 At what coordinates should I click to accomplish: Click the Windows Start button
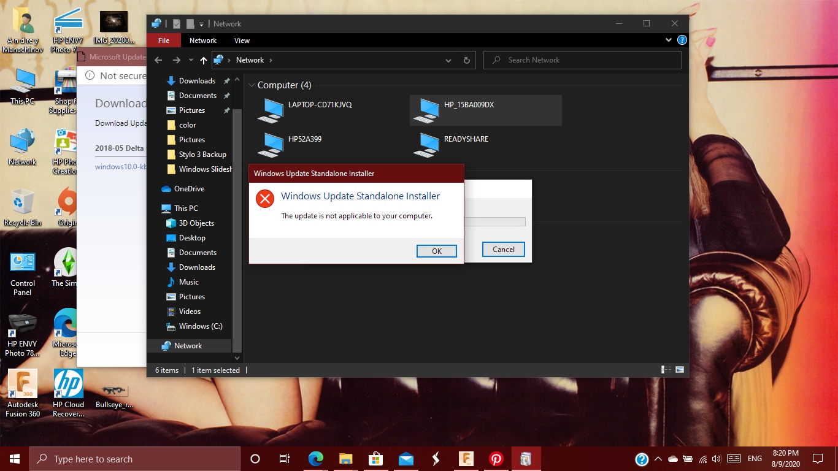pos(15,459)
